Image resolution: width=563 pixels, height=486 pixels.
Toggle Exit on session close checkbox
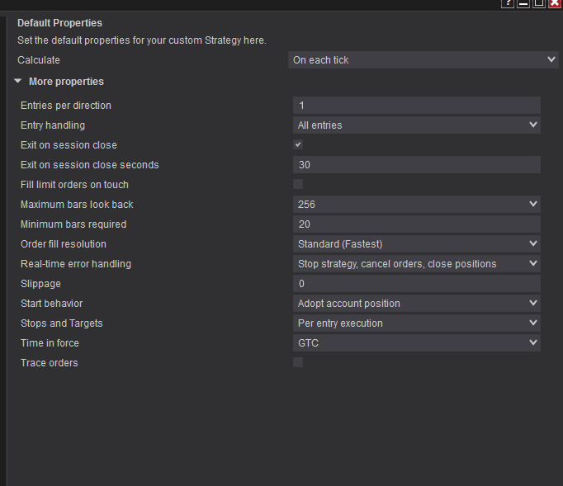[x=298, y=144]
